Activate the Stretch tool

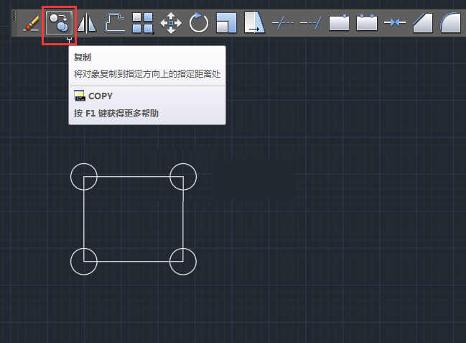[x=254, y=22]
